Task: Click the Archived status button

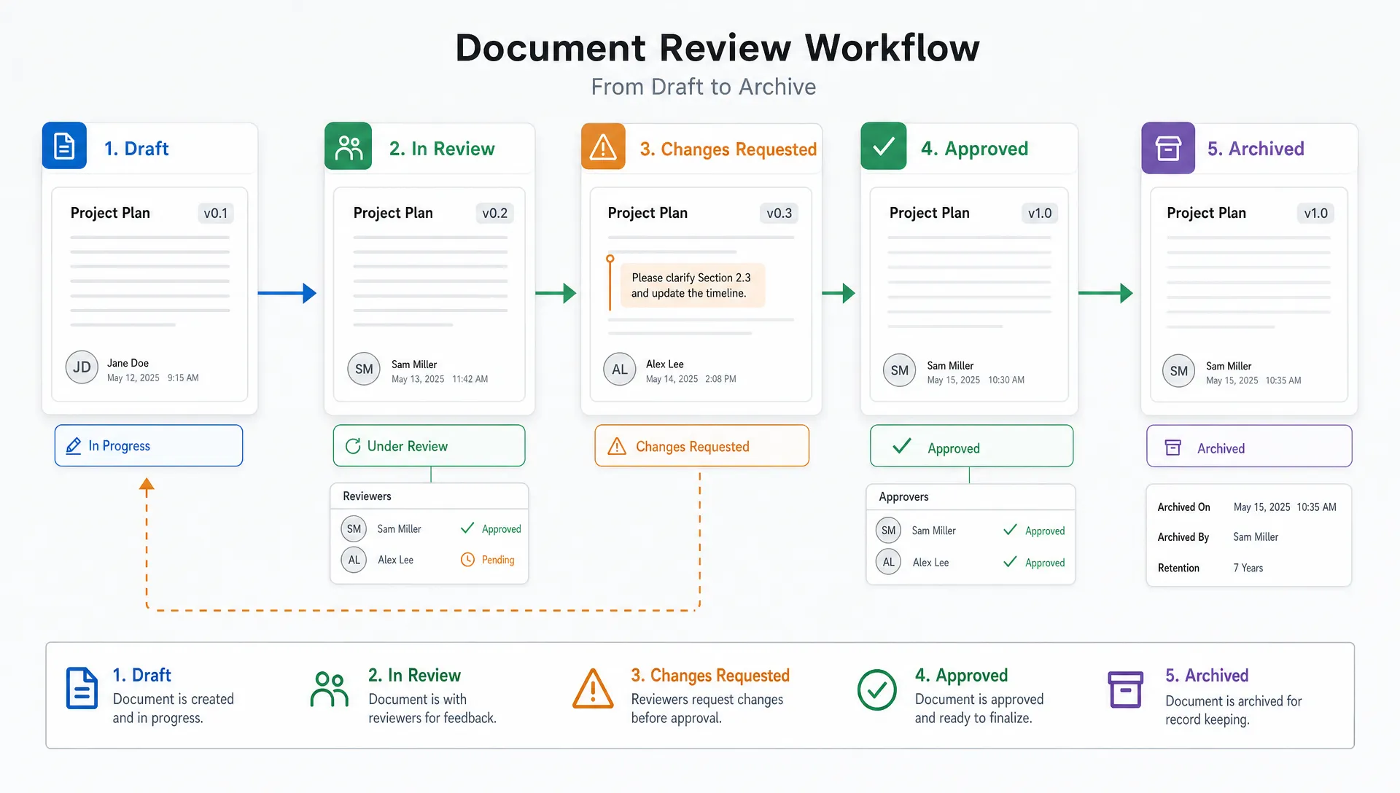Action: (x=1250, y=446)
